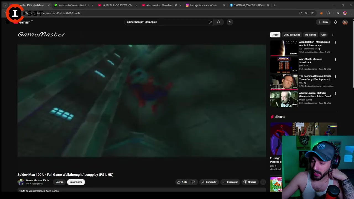The image size is (354, 199).
Task: Open Atari Marble Madness Soundtrack thumbnail
Action: 284,65
